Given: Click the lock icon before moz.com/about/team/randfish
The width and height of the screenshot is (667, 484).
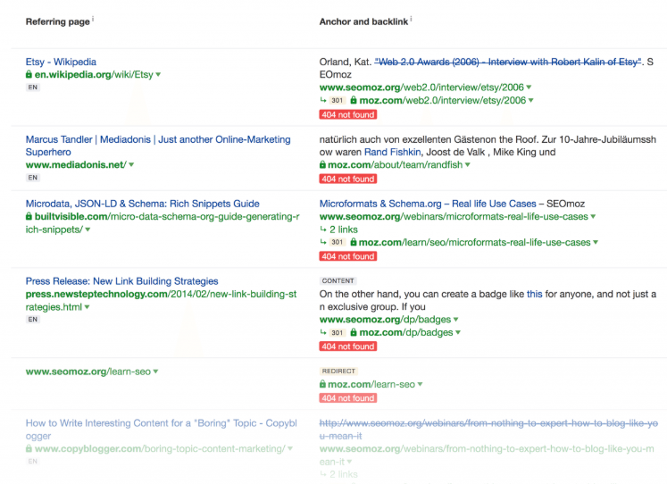Looking at the screenshot, I should [323, 164].
